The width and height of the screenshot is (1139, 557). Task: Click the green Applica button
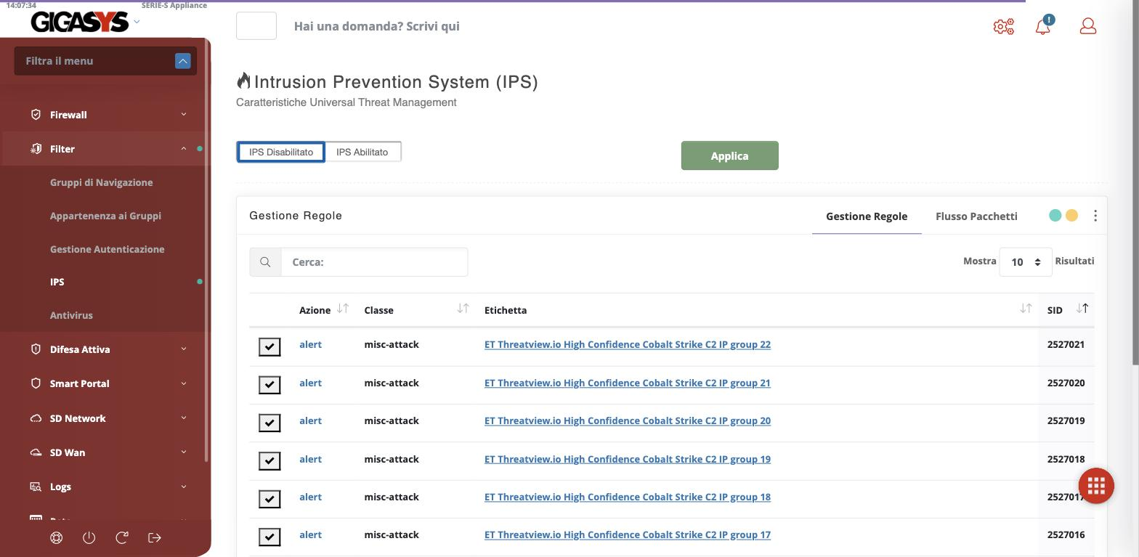729,155
